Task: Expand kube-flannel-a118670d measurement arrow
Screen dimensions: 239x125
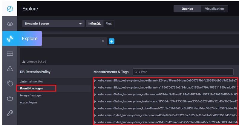Action: (95, 88)
